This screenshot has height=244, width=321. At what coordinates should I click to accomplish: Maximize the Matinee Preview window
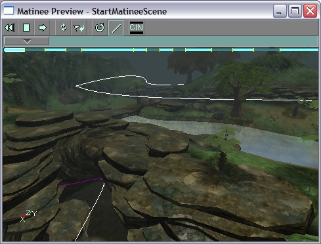(x=295, y=11)
